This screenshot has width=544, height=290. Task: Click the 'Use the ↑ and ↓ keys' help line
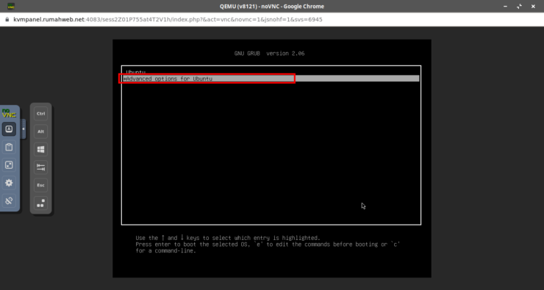(x=228, y=238)
